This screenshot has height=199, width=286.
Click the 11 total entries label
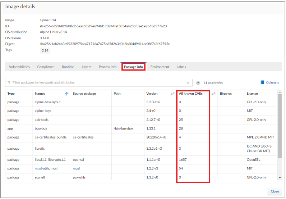[x=213, y=83]
